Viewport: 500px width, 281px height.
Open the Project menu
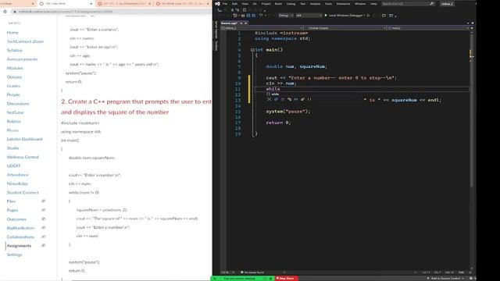coord(266,4)
